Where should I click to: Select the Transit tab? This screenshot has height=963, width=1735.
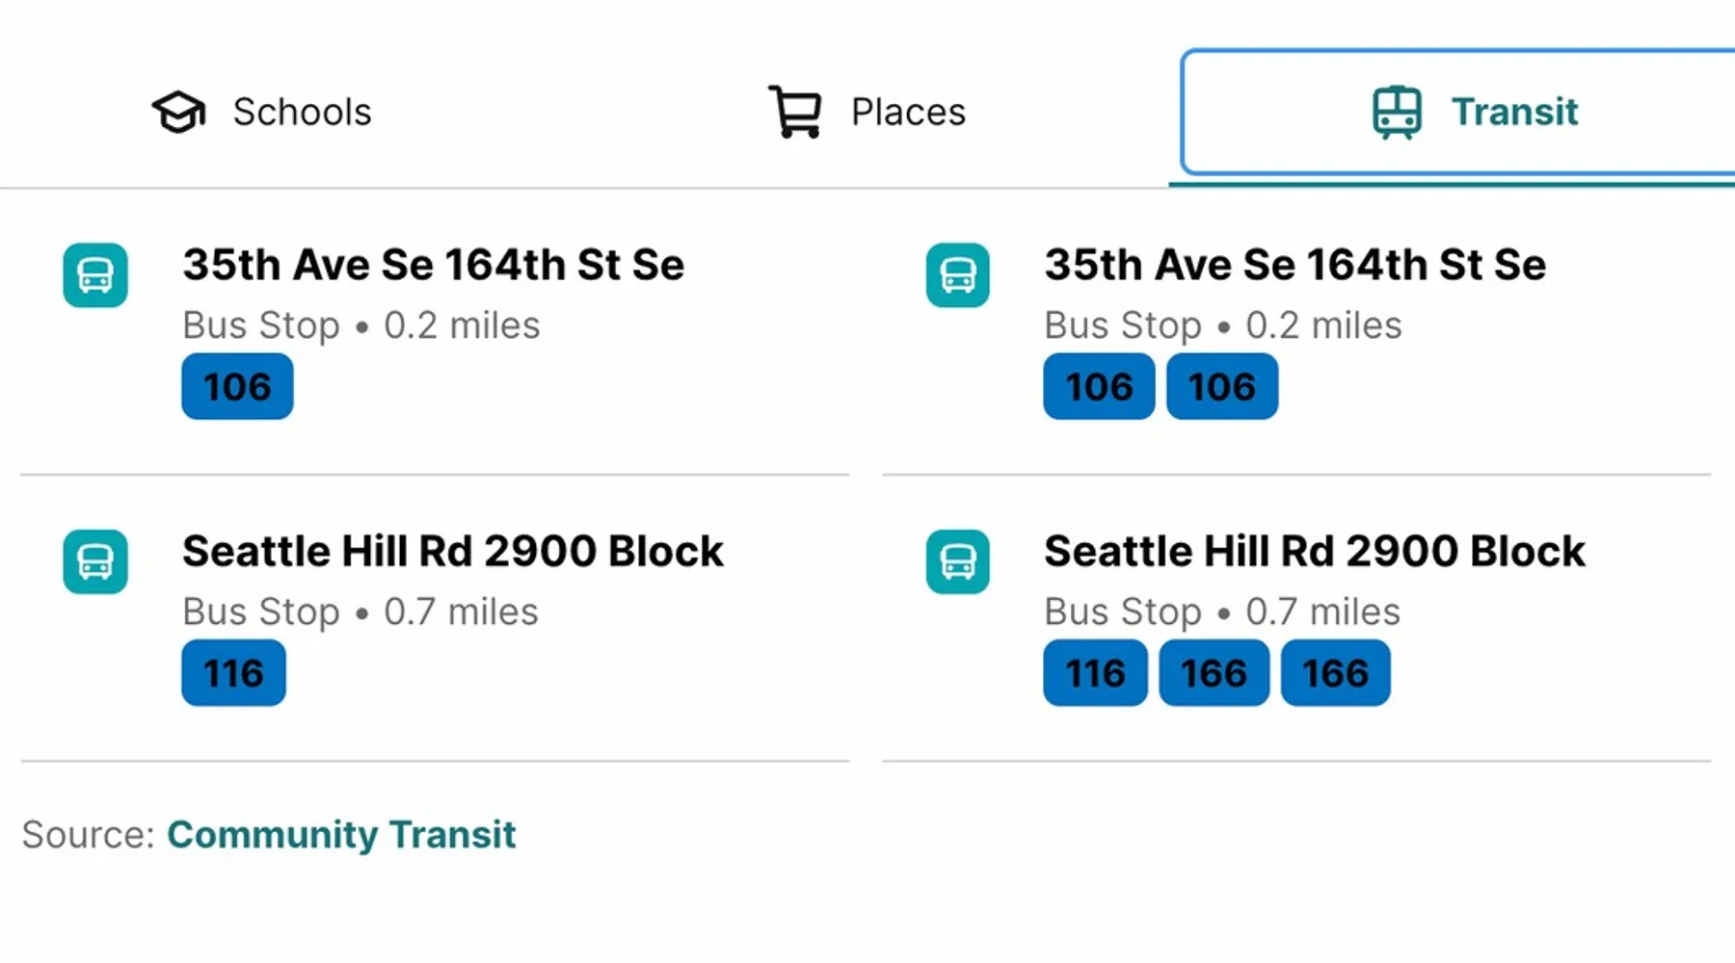tap(1457, 112)
